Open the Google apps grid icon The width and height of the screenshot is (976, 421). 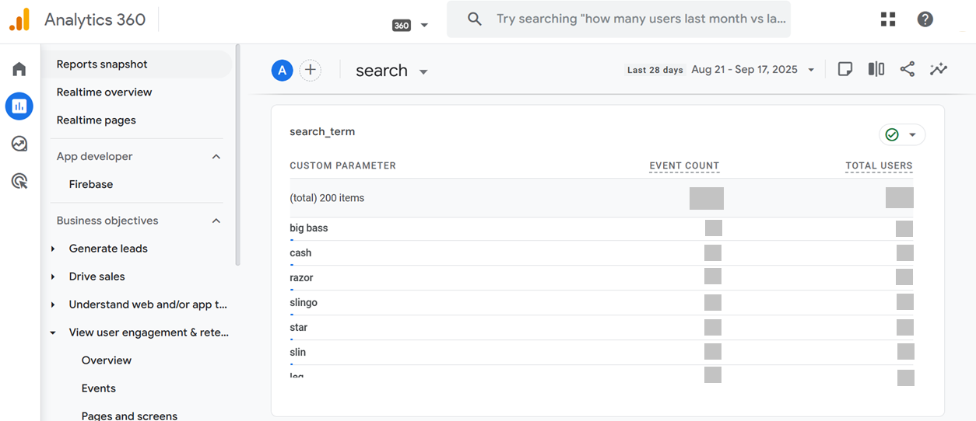tap(888, 19)
